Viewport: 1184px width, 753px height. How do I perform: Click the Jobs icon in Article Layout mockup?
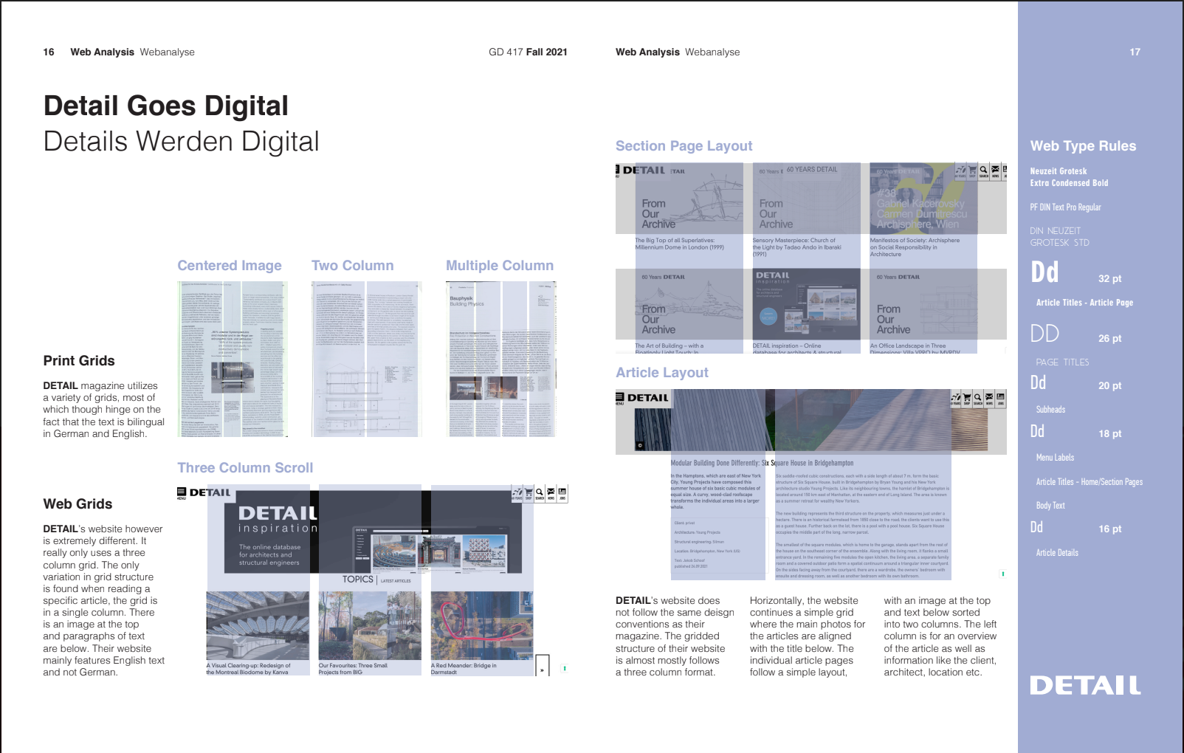[x=1000, y=399]
